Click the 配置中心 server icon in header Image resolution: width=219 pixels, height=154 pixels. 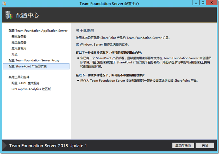(x=9, y=15)
